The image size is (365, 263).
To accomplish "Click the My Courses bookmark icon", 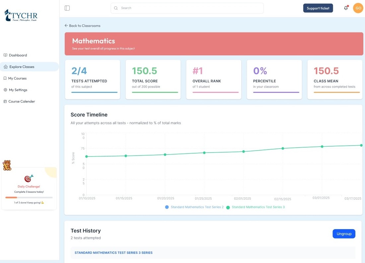I will click(5, 78).
